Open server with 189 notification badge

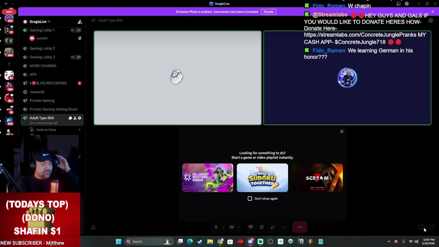pyautogui.click(x=9, y=86)
